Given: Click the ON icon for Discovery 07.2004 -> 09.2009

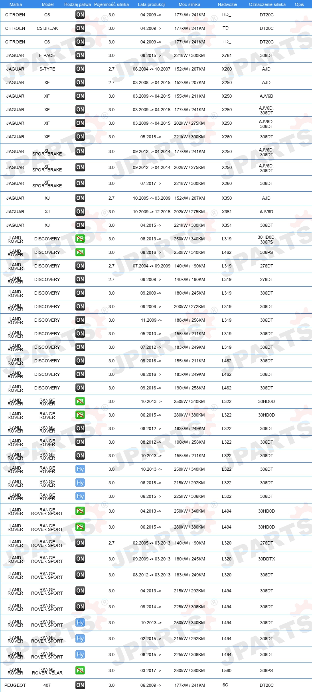Looking at the screenshot, I should coord(80,266).
